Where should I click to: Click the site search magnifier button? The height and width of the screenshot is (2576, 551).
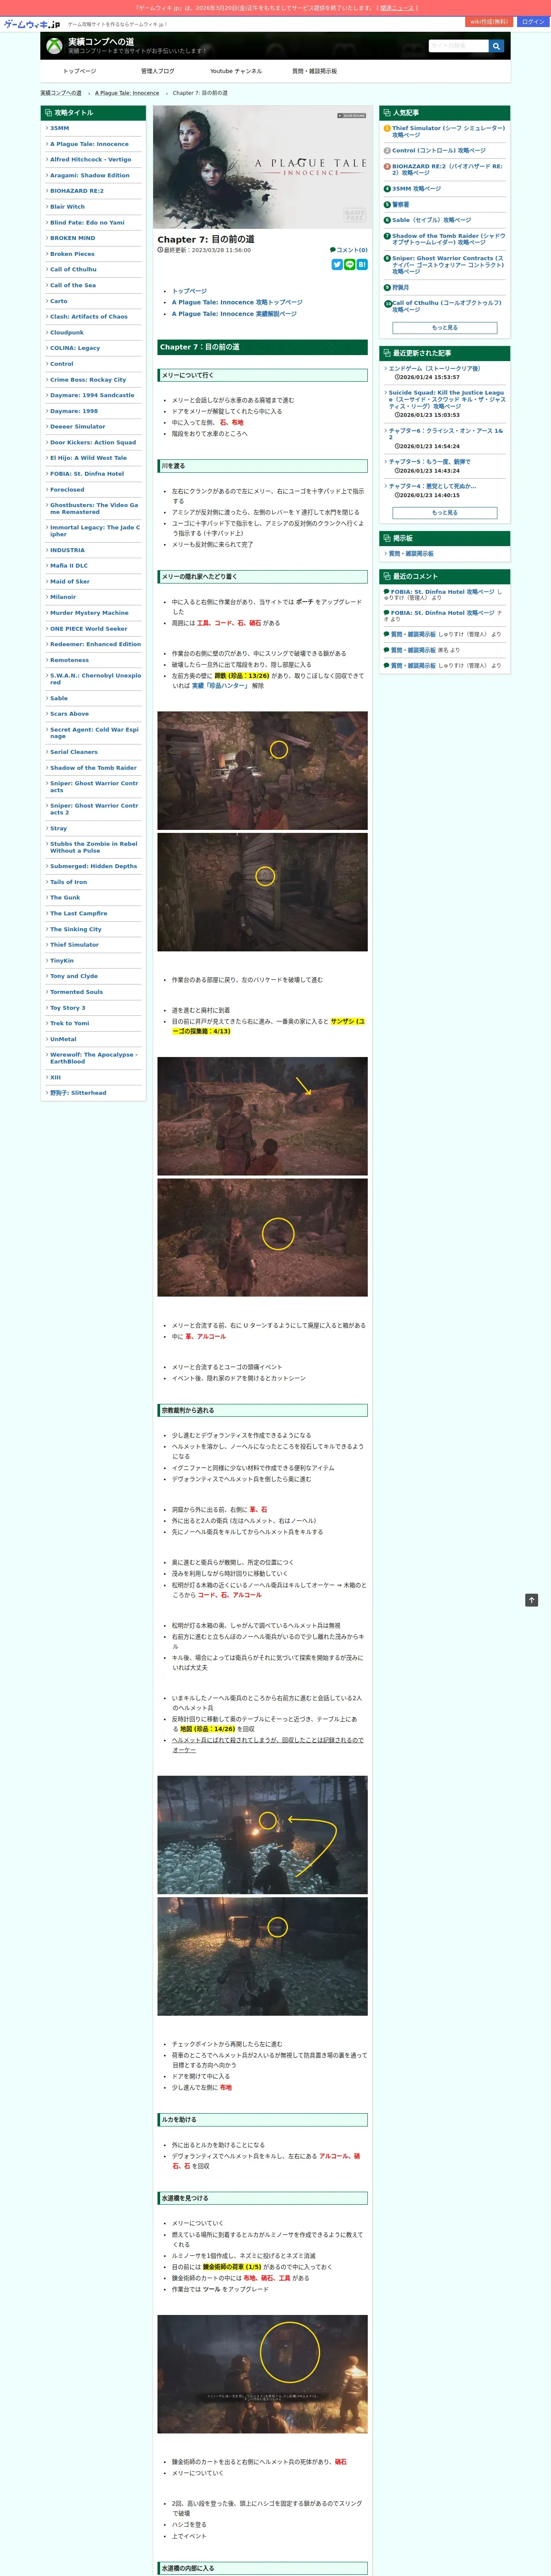[497, 46]
